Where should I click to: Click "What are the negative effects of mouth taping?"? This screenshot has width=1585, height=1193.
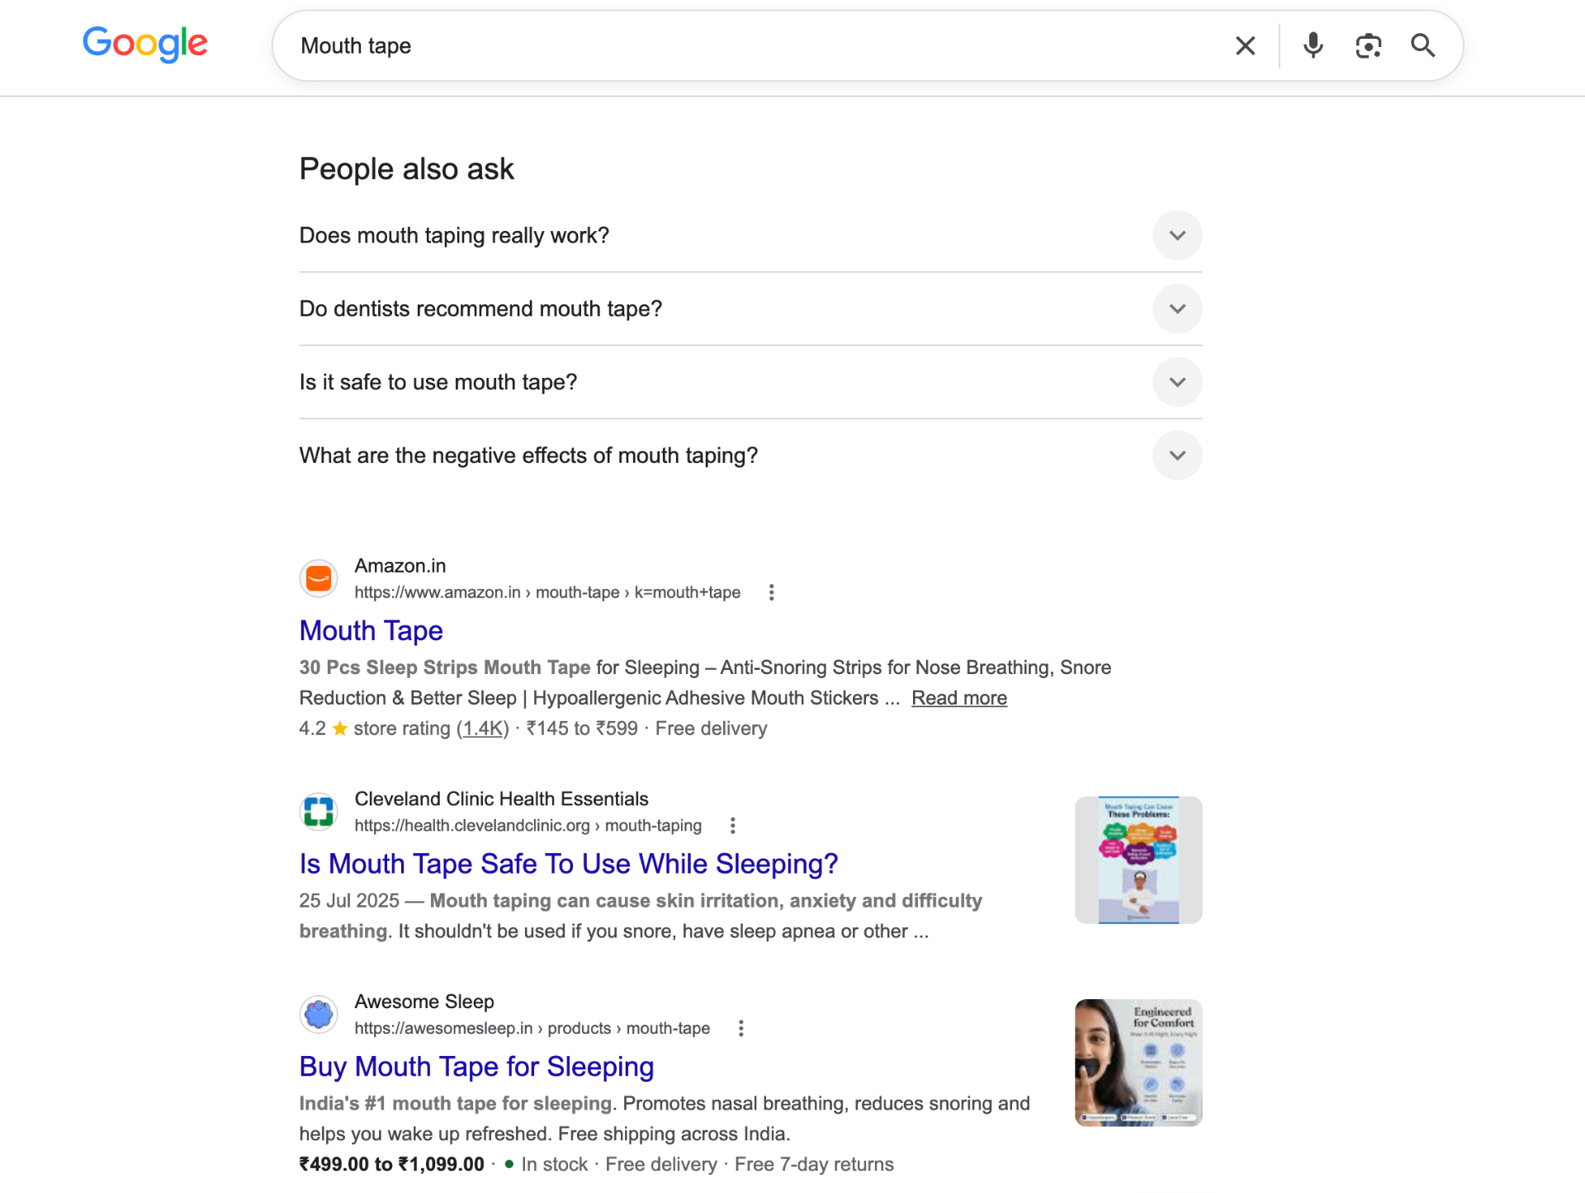pos(528,455)
